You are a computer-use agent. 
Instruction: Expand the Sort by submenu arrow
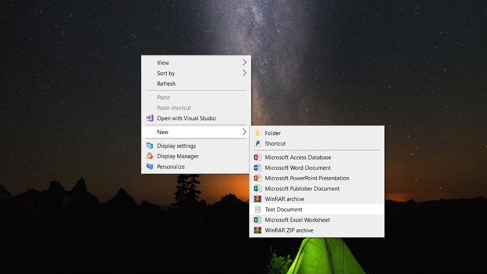pos(244,73)
